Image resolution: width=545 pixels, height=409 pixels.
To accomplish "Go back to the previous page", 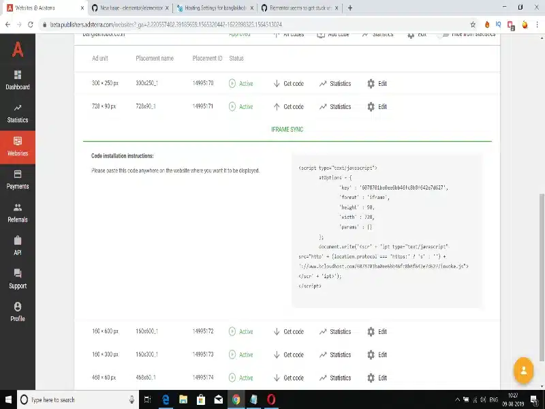I will tap(7, 25).
